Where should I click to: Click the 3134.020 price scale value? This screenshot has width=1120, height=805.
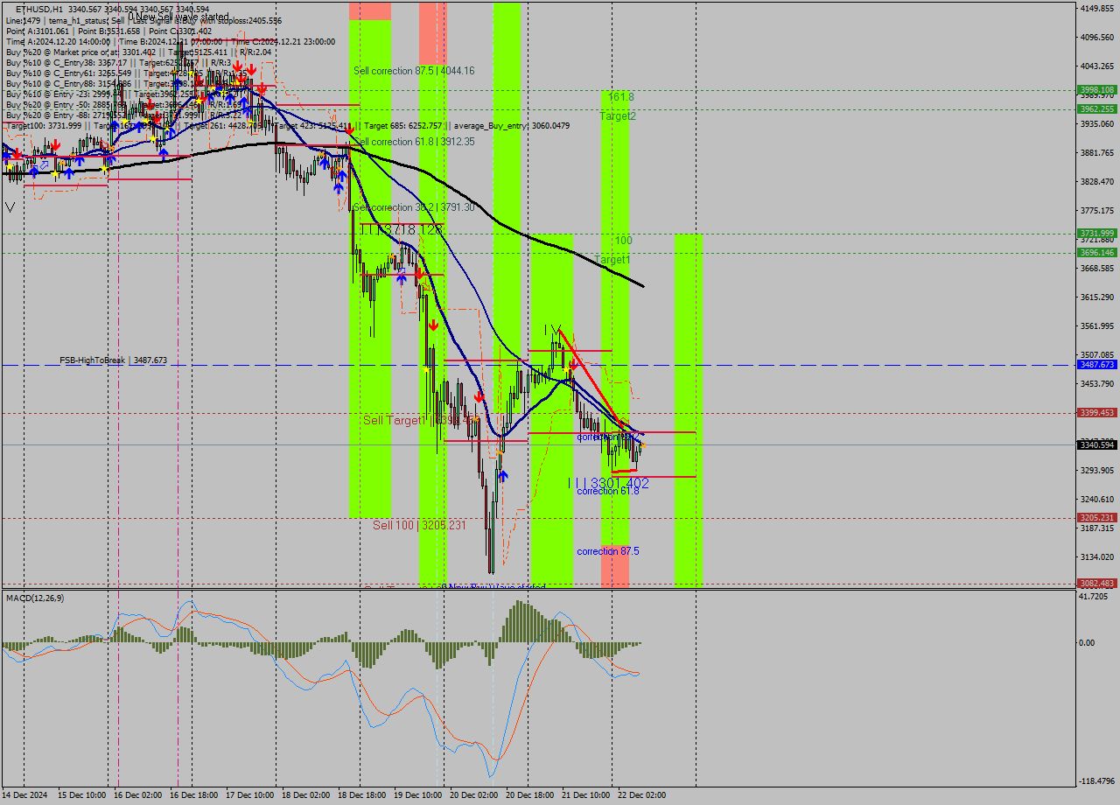pos(1097,557)
